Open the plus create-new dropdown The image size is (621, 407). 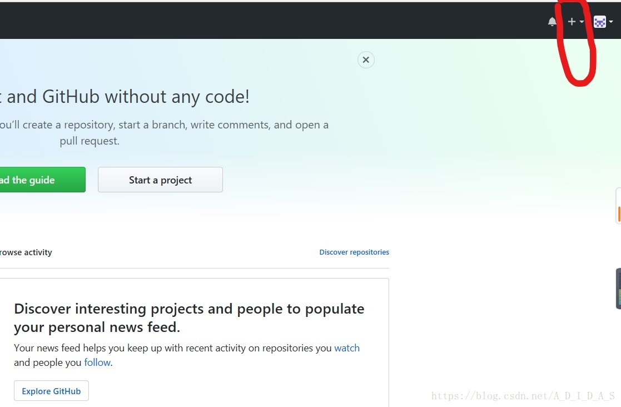pos(576,22)
